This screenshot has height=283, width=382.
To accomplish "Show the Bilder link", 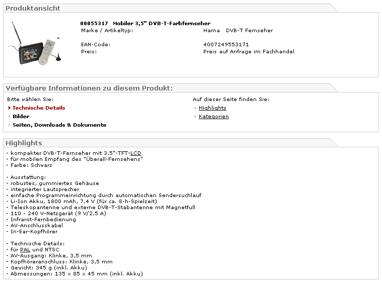I will 21,117.
